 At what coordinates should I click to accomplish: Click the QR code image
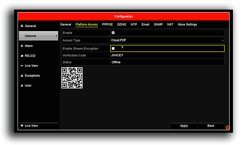coord(72,78)
